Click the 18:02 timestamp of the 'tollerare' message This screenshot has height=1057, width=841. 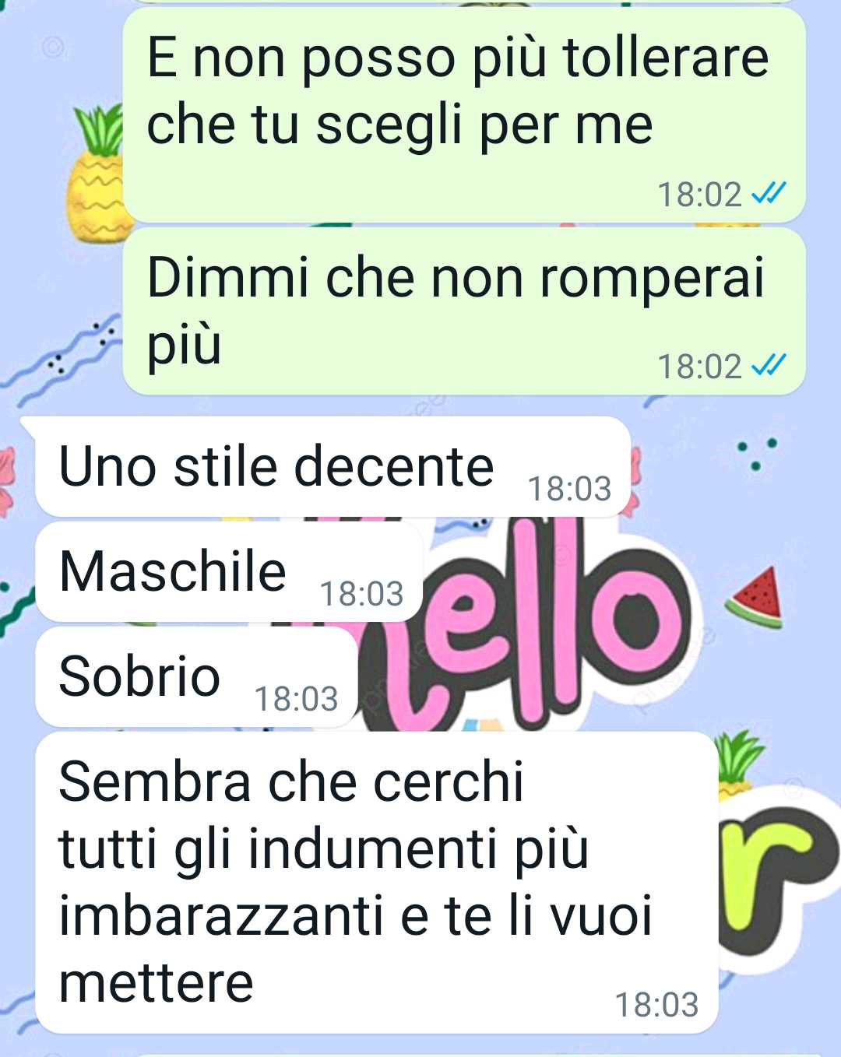(x=699, y=194)
